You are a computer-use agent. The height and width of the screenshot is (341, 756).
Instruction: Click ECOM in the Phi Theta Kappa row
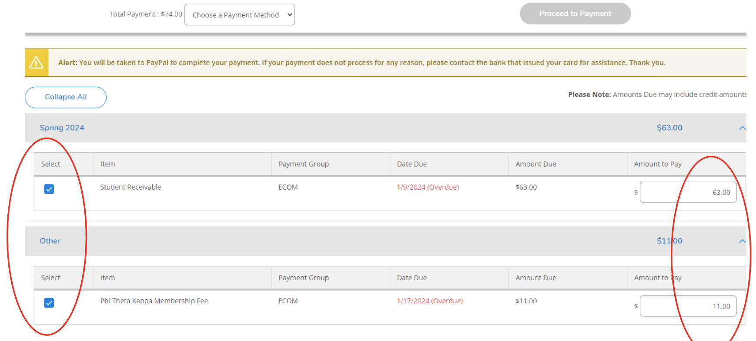tap(288, 301)
